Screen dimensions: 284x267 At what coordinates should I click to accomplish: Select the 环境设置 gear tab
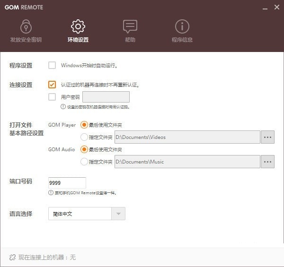(78, 31)
